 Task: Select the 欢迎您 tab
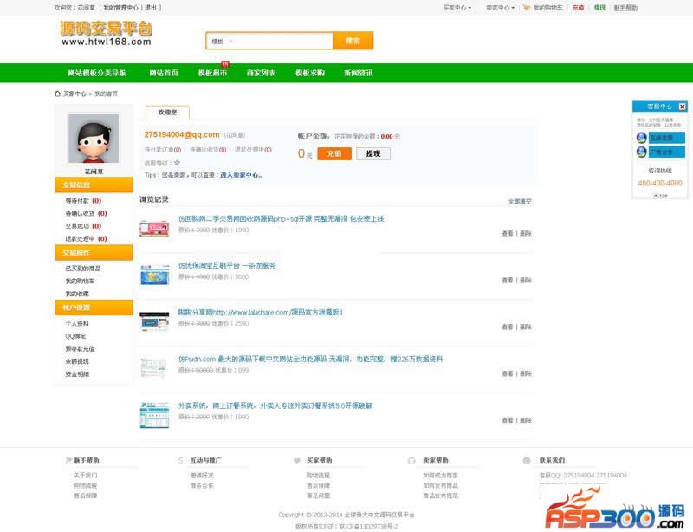pyautogui.click(x=167, y=113)
